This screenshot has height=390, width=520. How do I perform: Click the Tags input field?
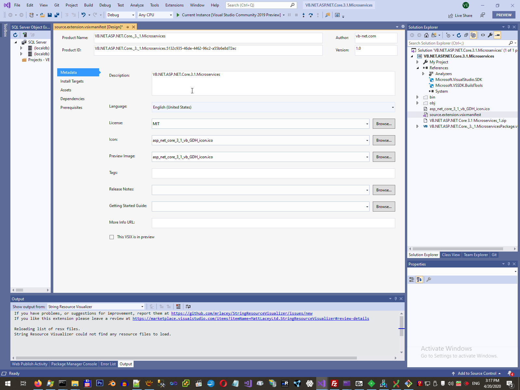click(273, 173)
